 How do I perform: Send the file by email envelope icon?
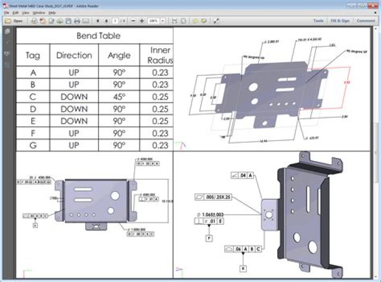coord(86,21)
